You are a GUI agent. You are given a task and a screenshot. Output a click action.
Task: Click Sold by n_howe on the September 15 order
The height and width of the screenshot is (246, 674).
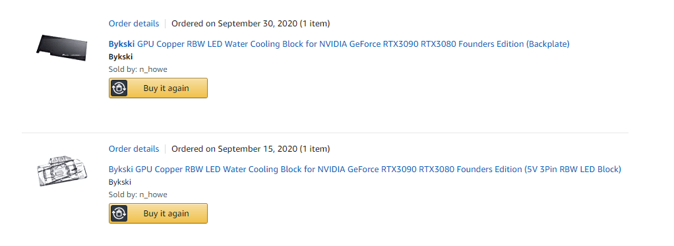pyautogui.click(x=138, y=195)
